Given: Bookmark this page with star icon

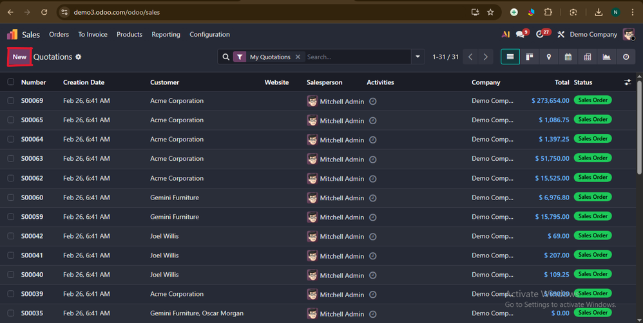Looking at the screenshot, I should point(490,12).
